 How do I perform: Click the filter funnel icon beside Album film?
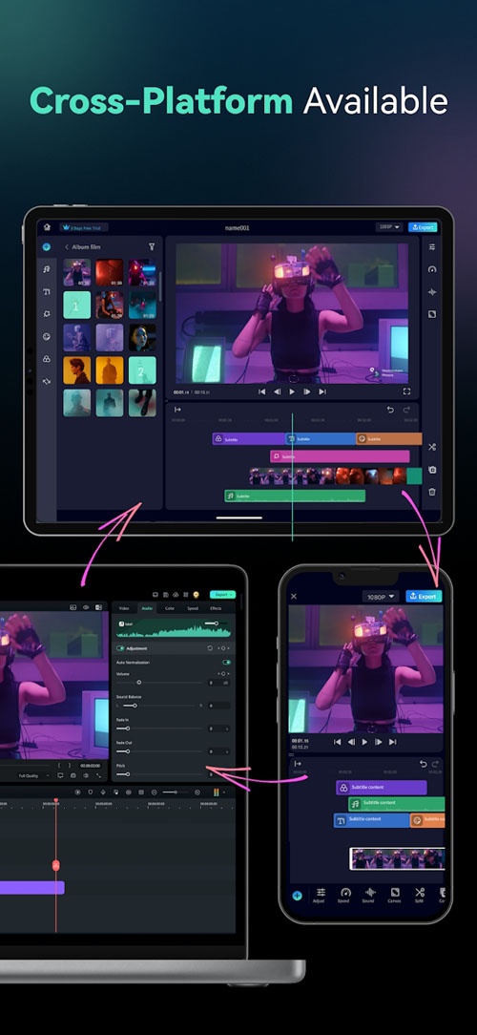coord(152,247)
